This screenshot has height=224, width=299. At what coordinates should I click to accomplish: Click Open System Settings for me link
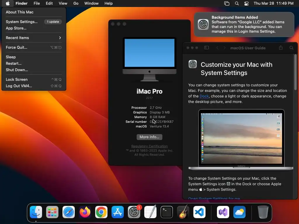214,198
